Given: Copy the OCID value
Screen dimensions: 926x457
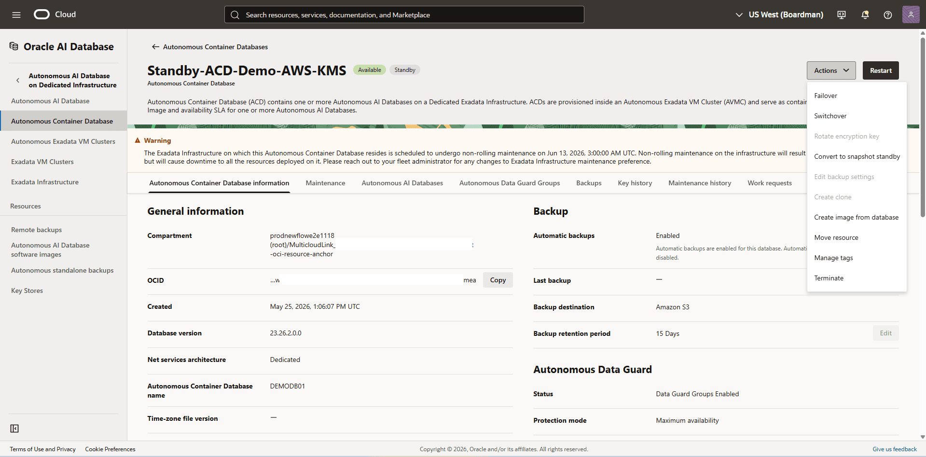Looking at the screenshot, I should (498, 280).
